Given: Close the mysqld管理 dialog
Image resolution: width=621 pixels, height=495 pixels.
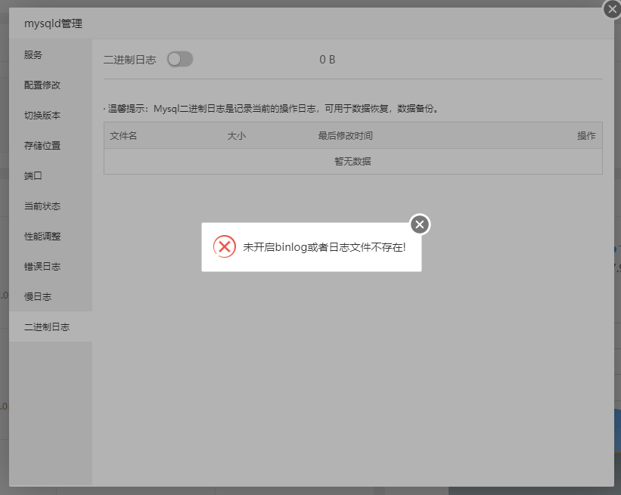Looking at the screenshot, I should tap(611, 10).
